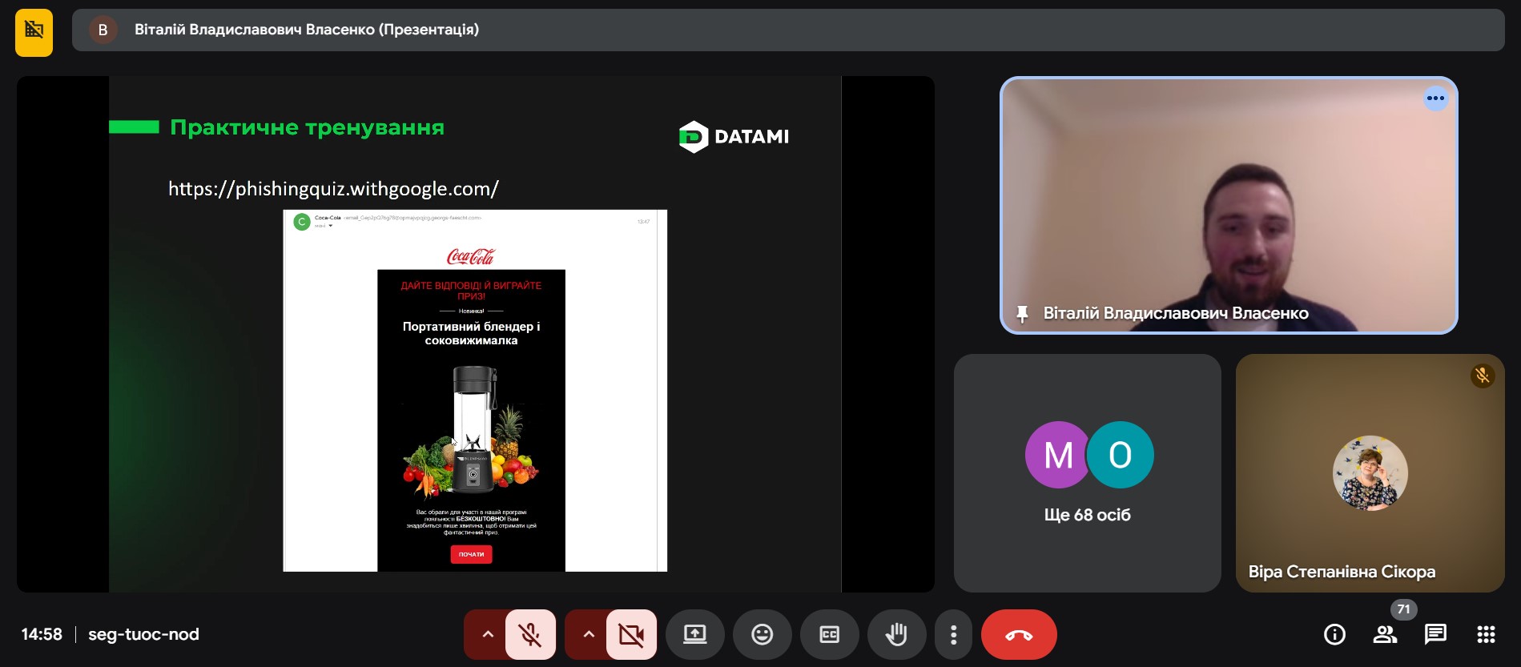Open chat with everyone
Viewport: 1521px width, 667px height.
coord(1435,634)
